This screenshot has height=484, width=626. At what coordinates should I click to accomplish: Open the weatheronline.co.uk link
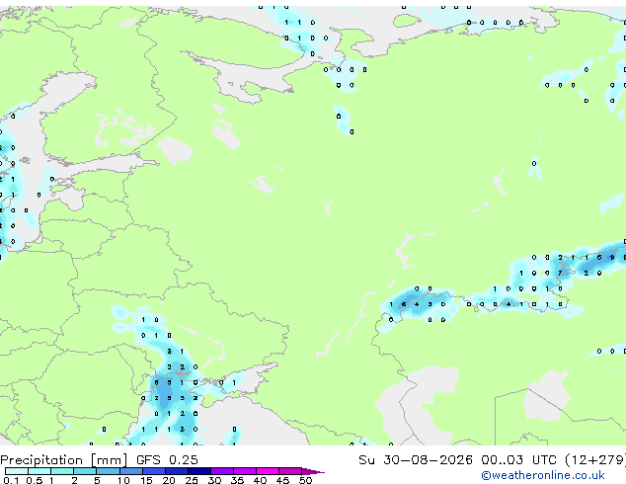click(543, 475)
